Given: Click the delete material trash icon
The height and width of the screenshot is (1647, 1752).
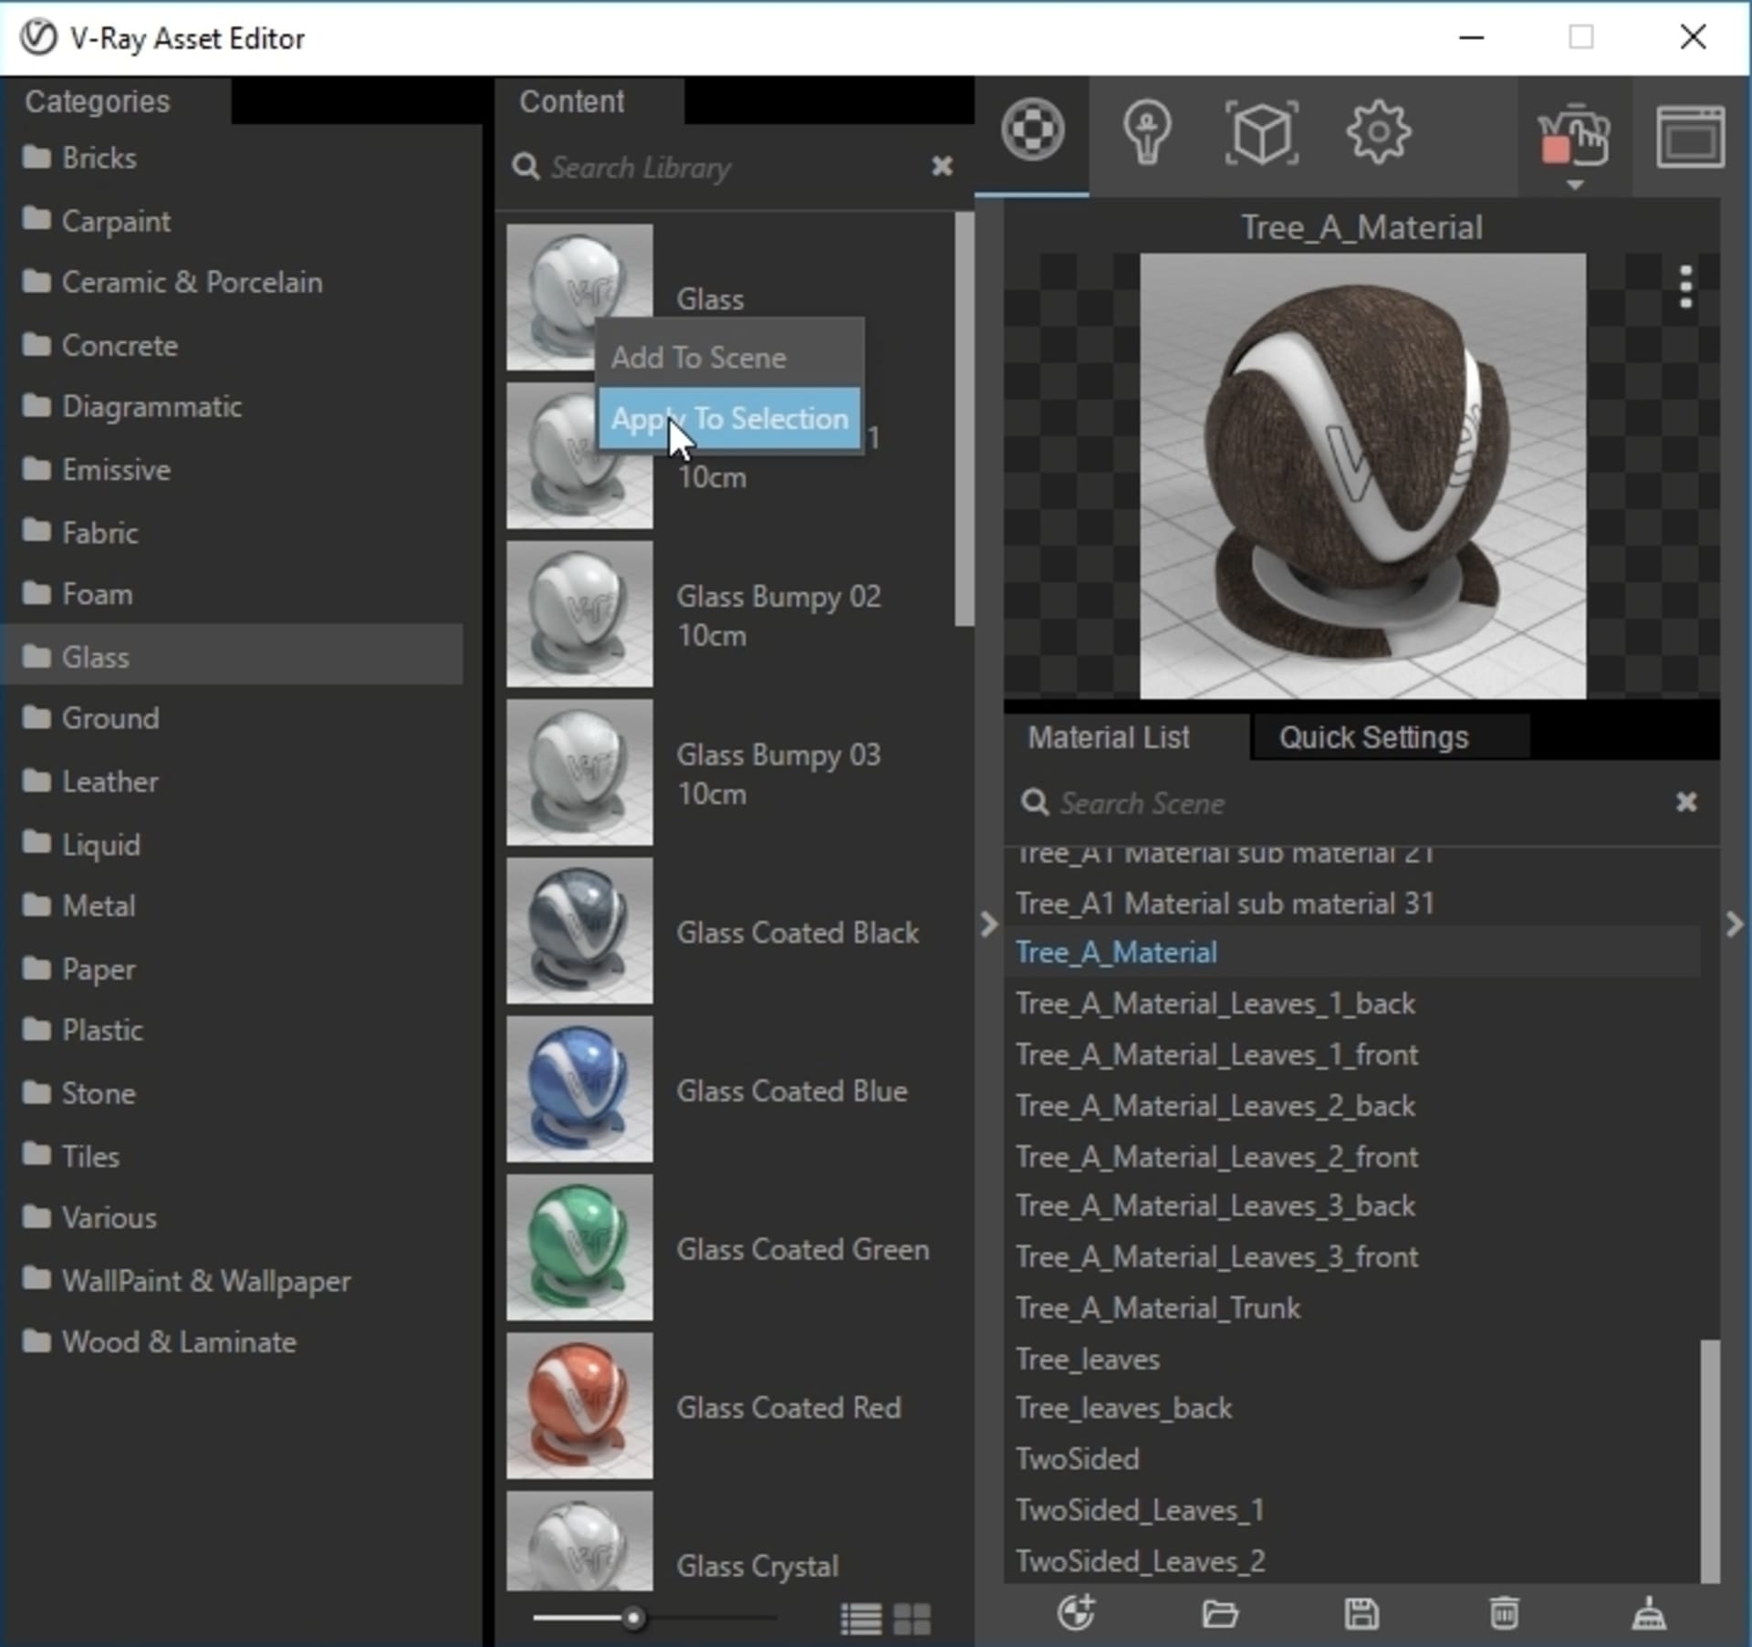Looking at the screenshot, I should [x=1504, y=1612].
